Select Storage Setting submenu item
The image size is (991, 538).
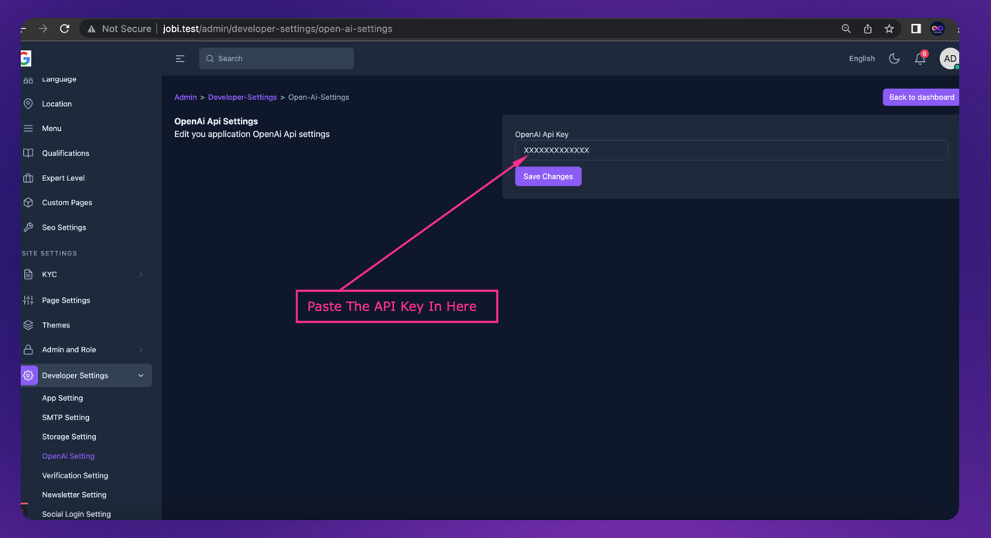coord(69,437)
